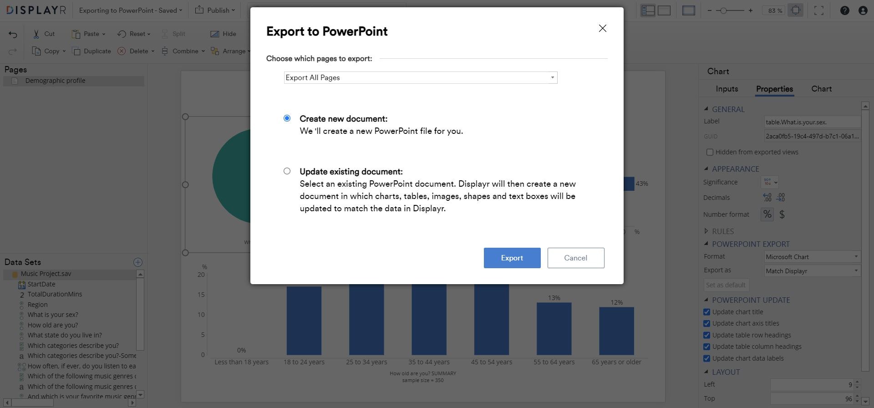Add a data set with plus icon
Screen dimensions: 874x408
click(138, 262)
